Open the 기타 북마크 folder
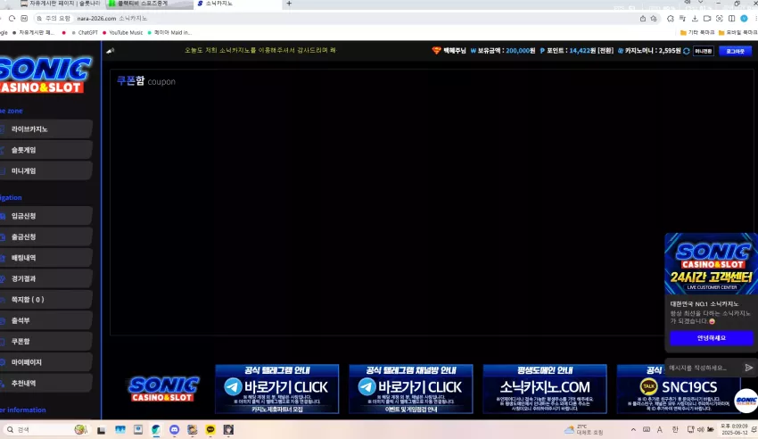The height and width of the screenshot is (439, 758). [x=697, y=32]
